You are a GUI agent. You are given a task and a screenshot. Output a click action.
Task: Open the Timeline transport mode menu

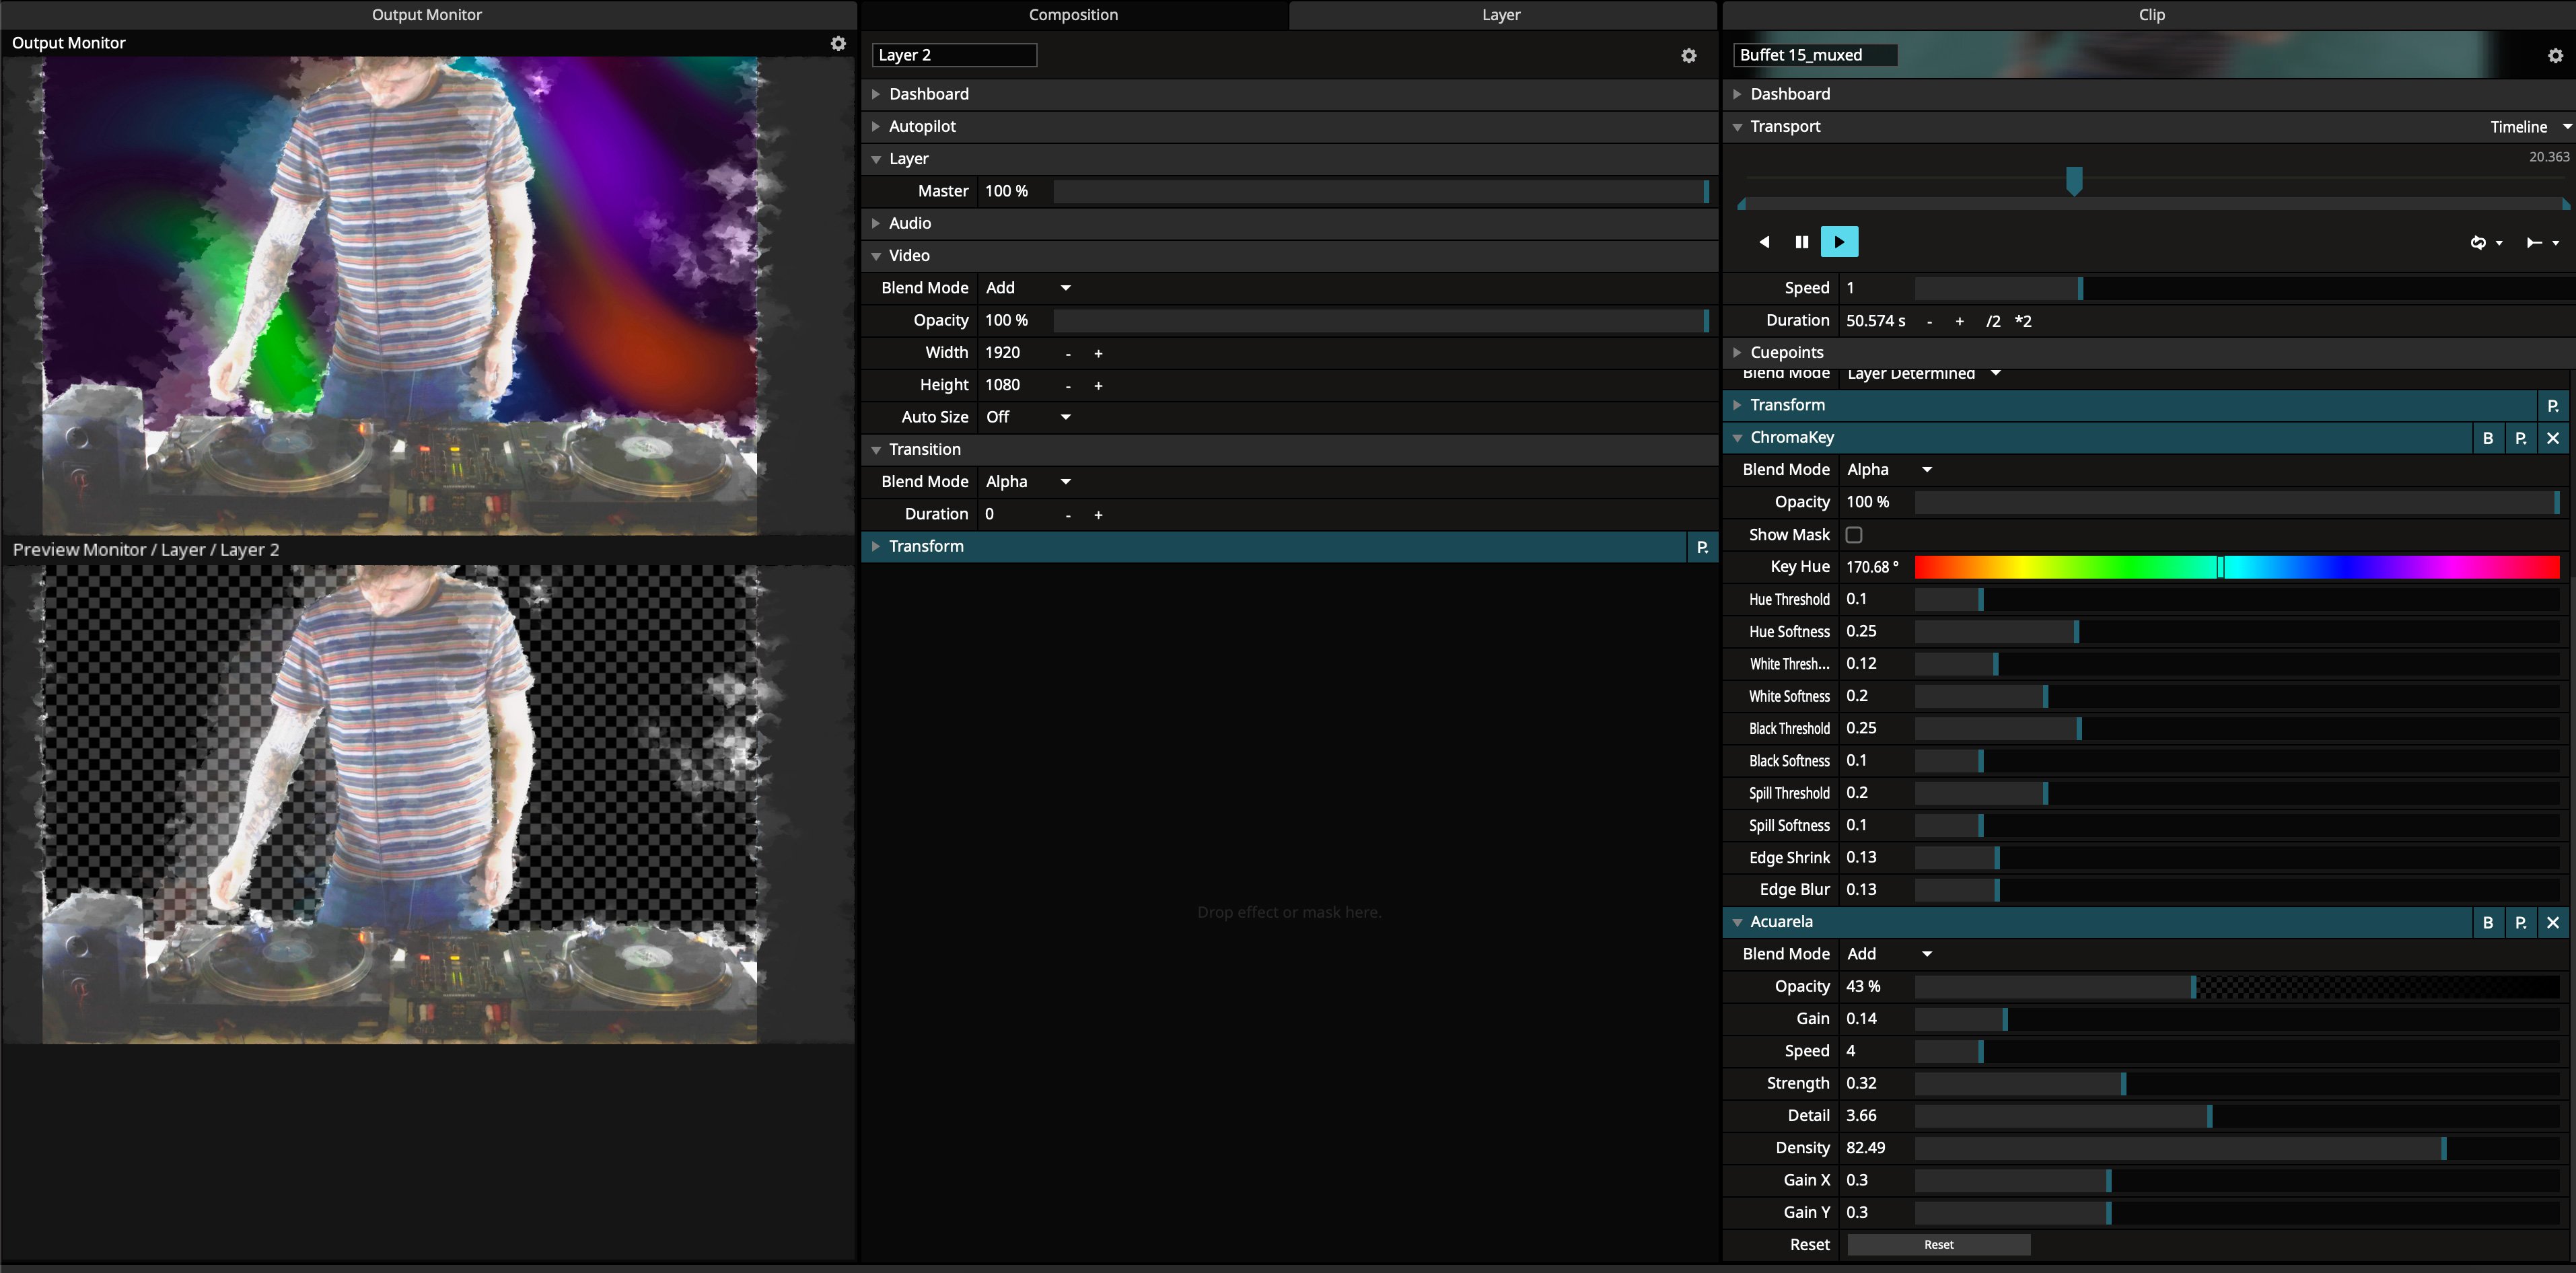pos(2529,127)
